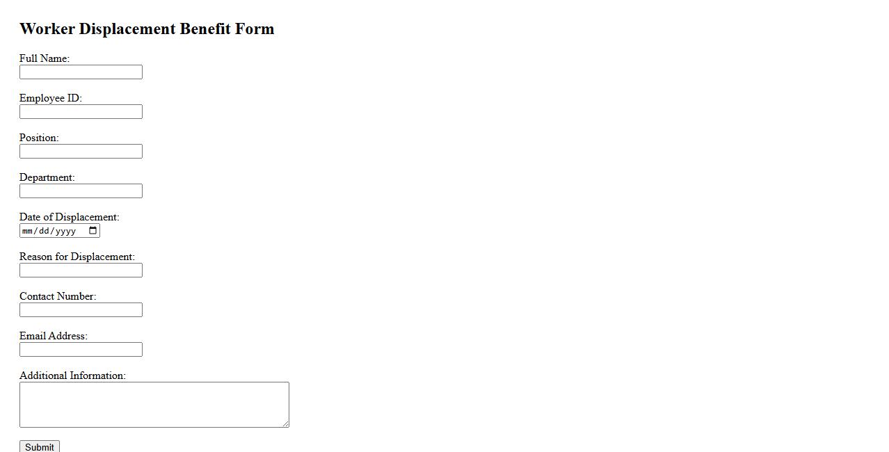Click inside the Additional Information text area
The height and width of the screenshot is (452, 889).
(x=154, y=404)
